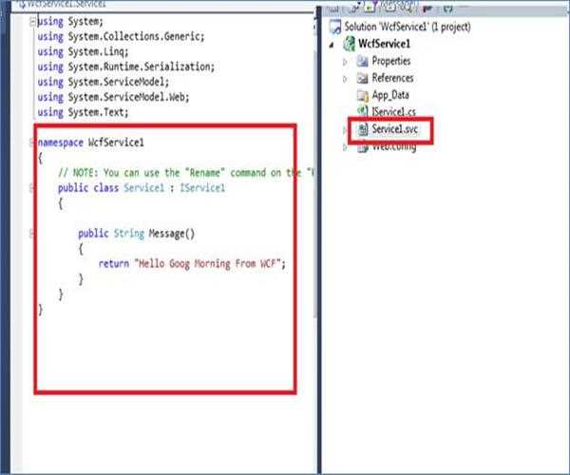This screenshot has height=475, width=570.
Task: Expand the Web.config node
Action: click(345, 147)
